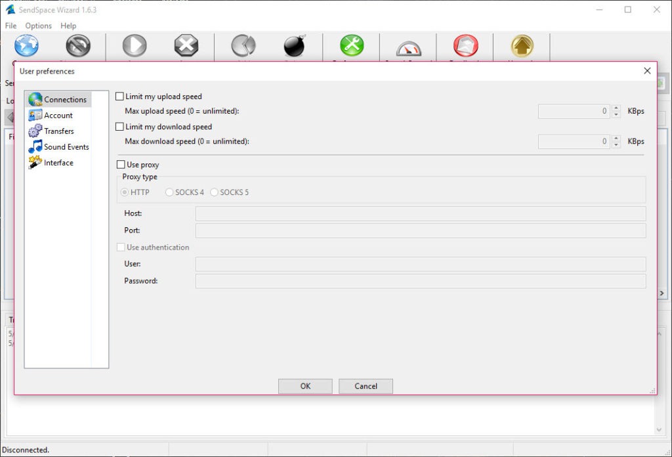The width and height of the screenshot is (672, 457).
Task: Click the "User preferences" dialog title
Action: coord(47,72)
